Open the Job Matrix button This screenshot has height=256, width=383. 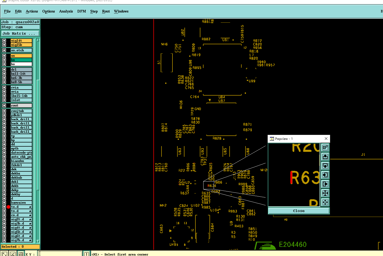20,33
